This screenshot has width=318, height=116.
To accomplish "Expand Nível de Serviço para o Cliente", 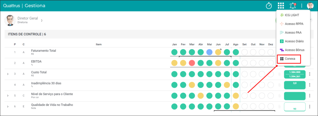I will click(x=8, y=96).
